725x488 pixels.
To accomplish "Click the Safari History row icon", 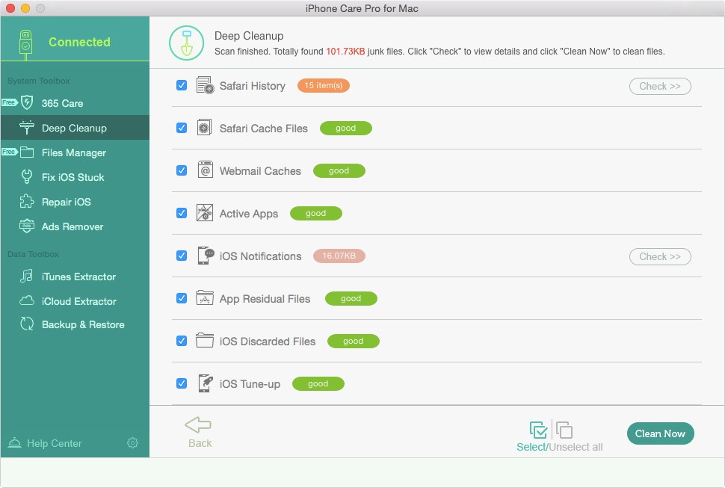I will pos(205,85).
